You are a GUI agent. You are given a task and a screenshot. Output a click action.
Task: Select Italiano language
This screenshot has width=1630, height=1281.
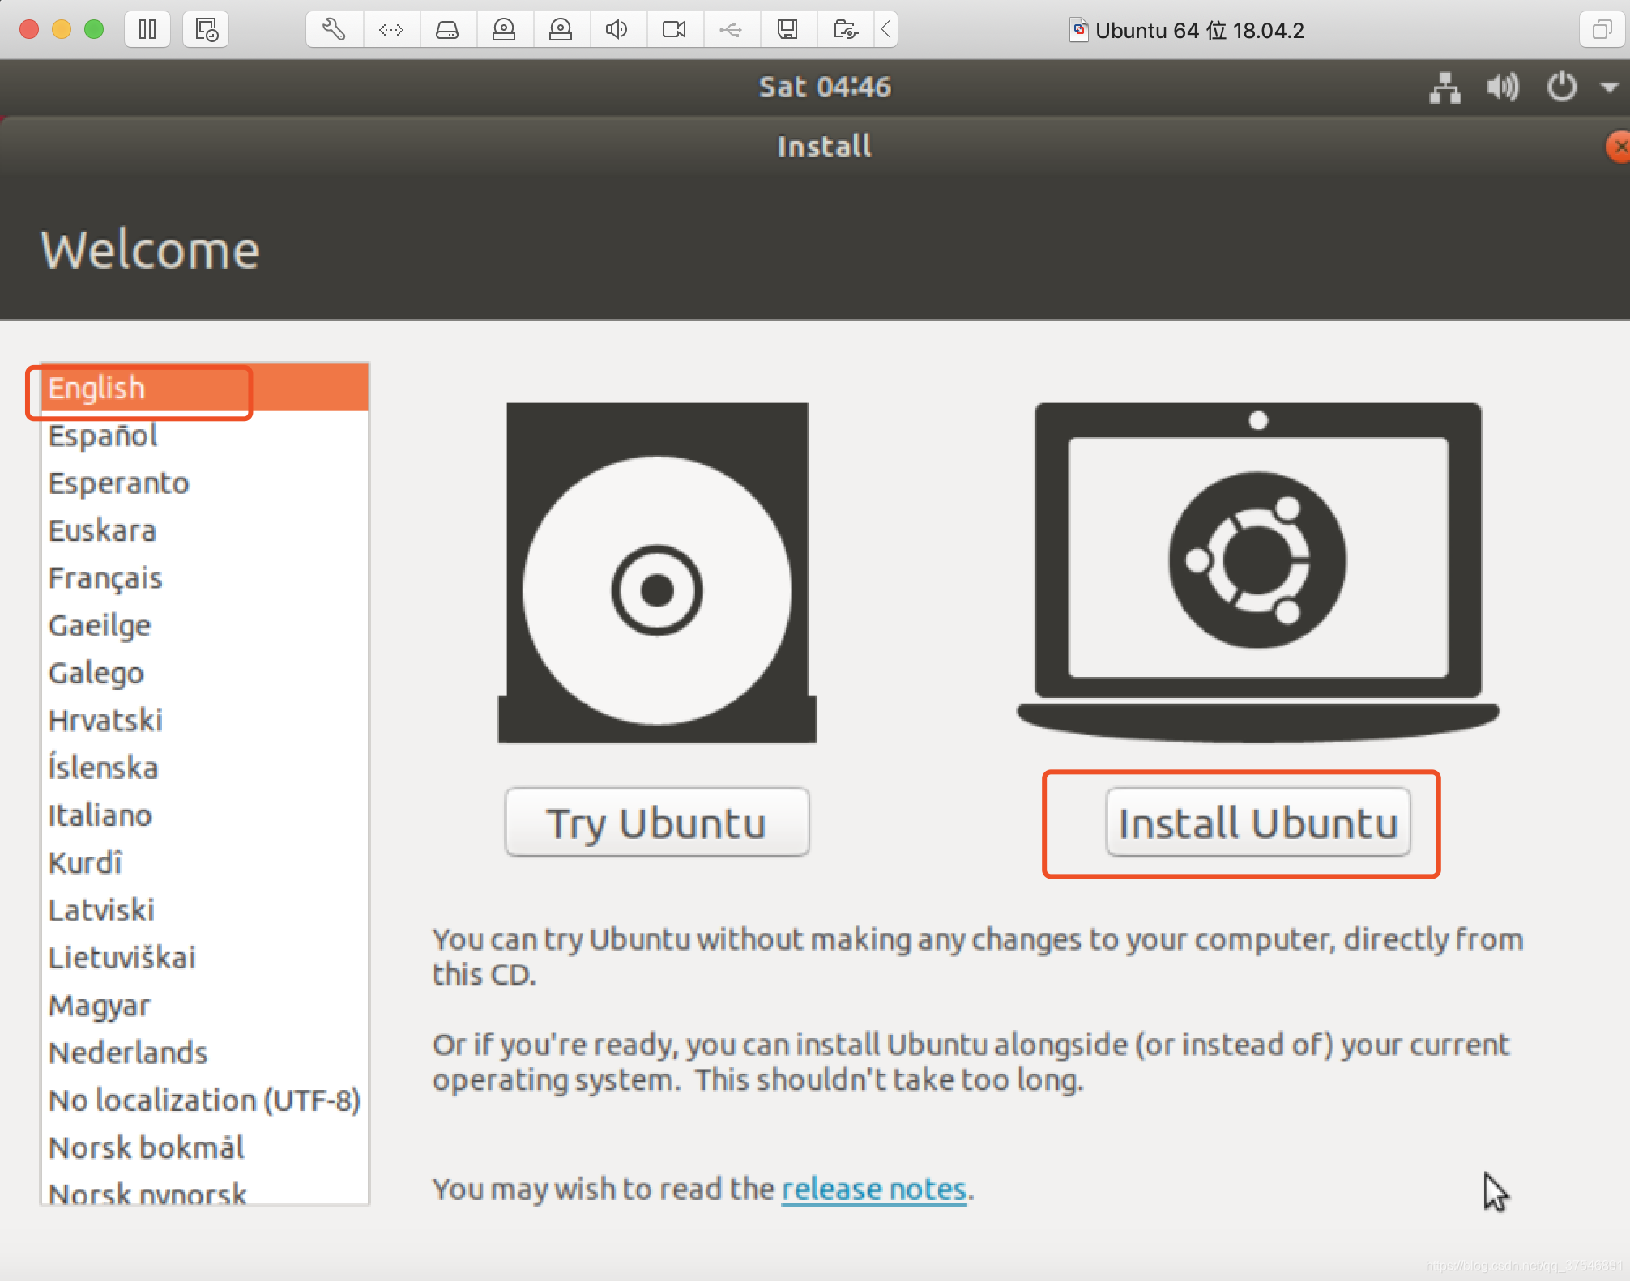click(x=205, y=815)
